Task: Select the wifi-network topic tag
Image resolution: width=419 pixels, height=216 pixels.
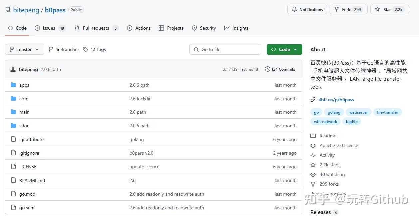Action: point(325,122)
